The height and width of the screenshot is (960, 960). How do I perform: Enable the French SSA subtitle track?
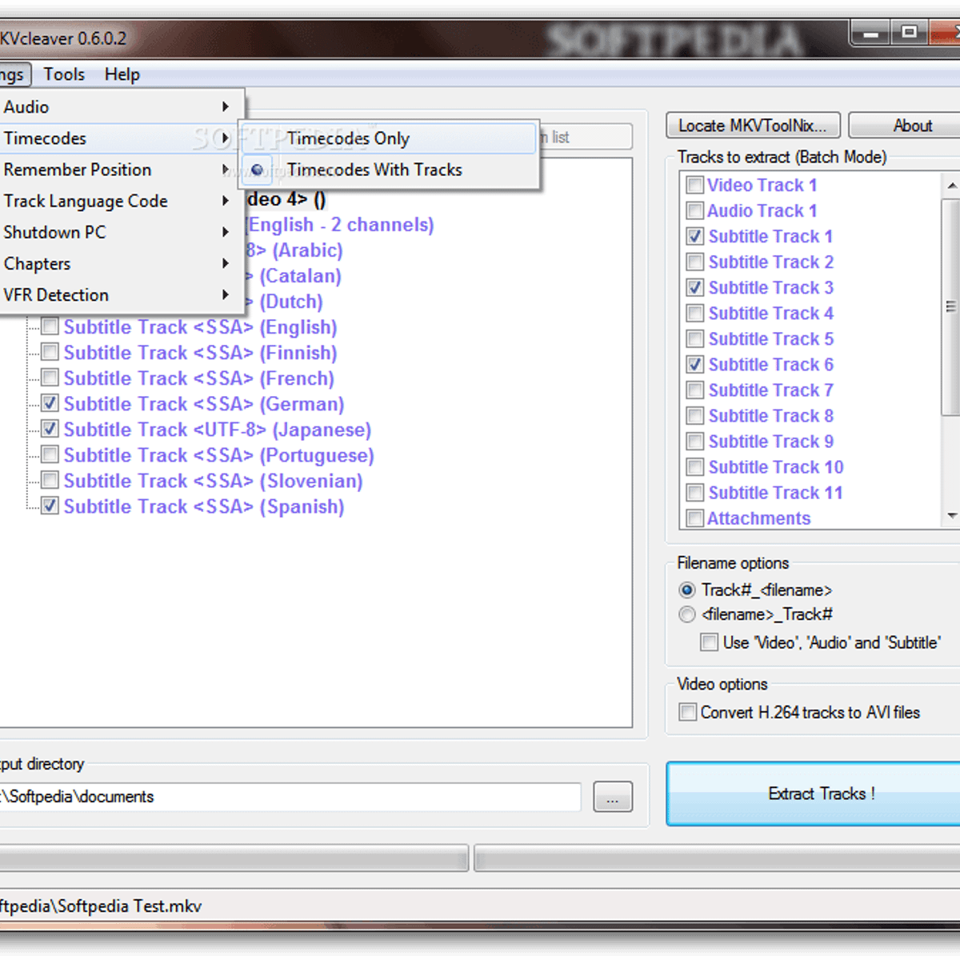(x=50, y=378)
